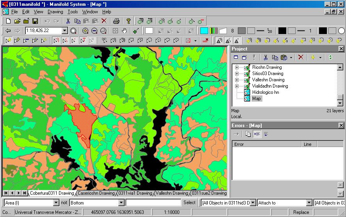Toggle the Replace selection mode in status bar
This screenshot has width=346, height=217.
coord(301,212)
